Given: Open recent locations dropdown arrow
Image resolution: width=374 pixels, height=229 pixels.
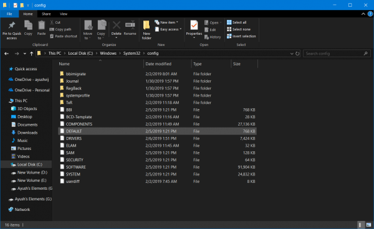Looking at the screenshot, I should [24, 54].
